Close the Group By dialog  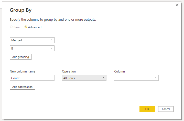tap(177, 5)
